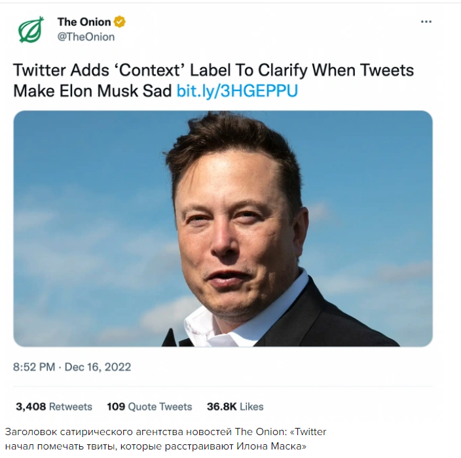Screen dimensions: 461x458
Task: Click the gold verified badge
Action: tap(120, 22)
